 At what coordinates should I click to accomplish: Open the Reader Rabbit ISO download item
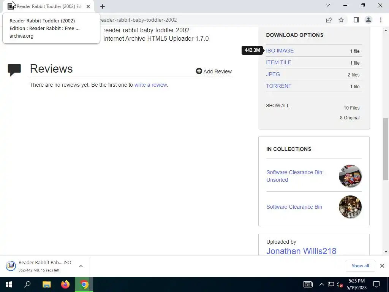pos(38,266)
